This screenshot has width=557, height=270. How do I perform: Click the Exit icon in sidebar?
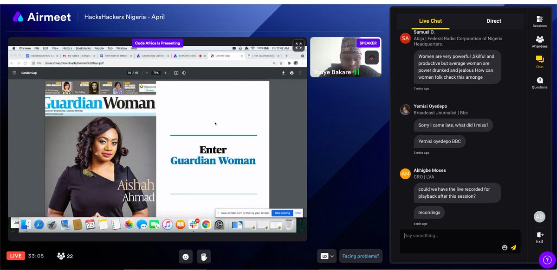[539, 235]
